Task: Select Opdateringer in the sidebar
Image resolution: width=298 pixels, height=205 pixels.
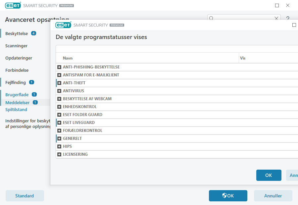Action: 19,58
